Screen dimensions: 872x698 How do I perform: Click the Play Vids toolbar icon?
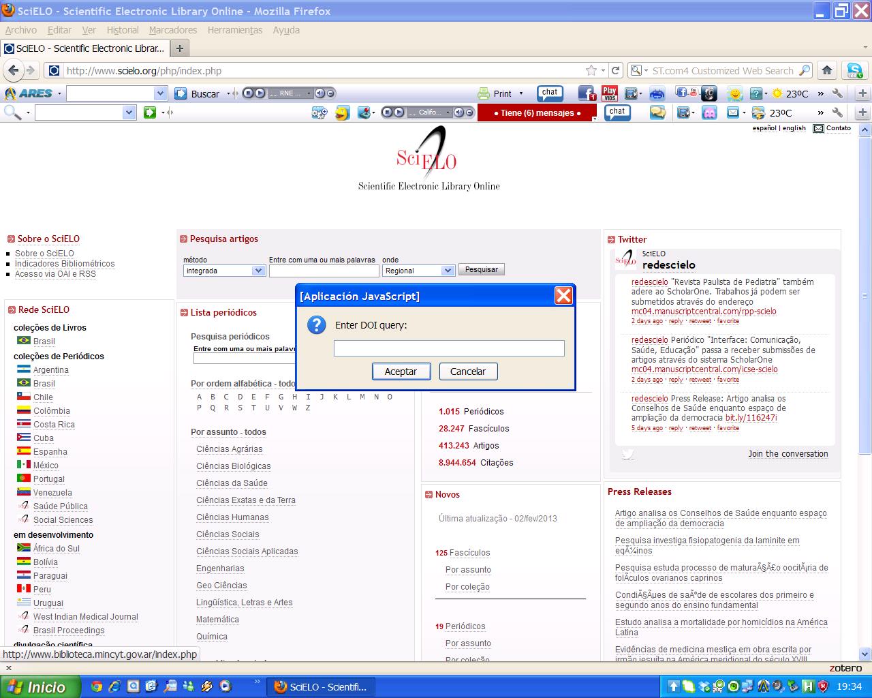point(609,93)
